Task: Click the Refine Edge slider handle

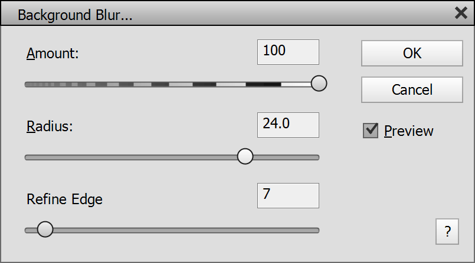Action: (45, 229)
